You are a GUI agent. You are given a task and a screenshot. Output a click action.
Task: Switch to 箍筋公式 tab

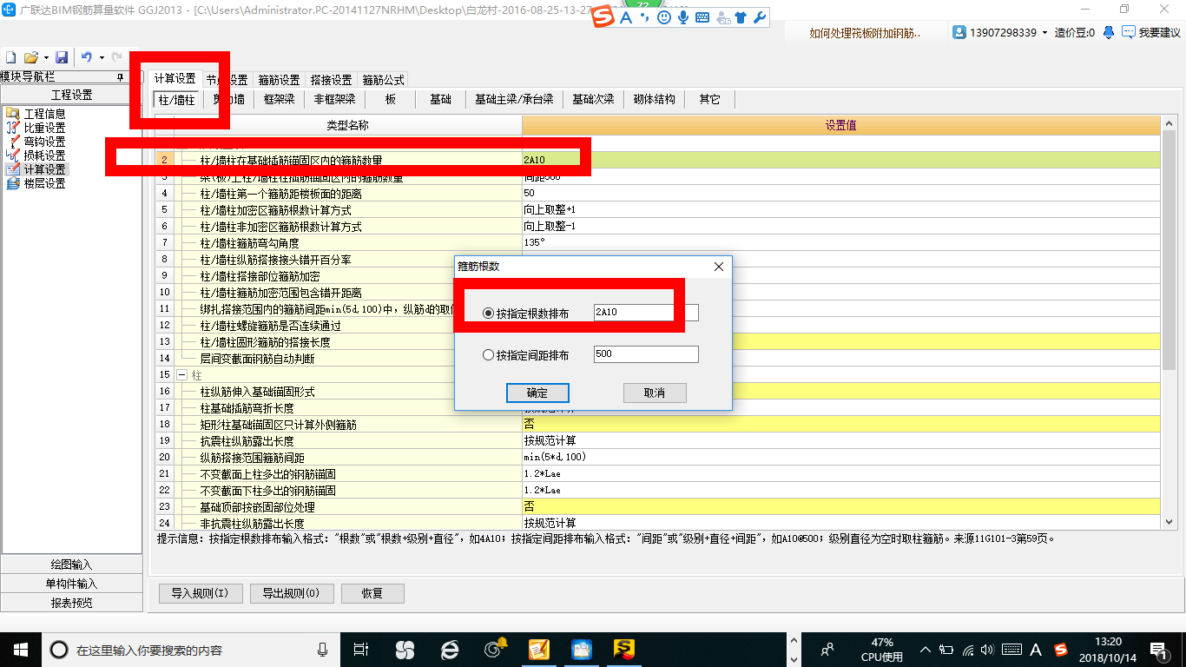[x=383, y=80]
